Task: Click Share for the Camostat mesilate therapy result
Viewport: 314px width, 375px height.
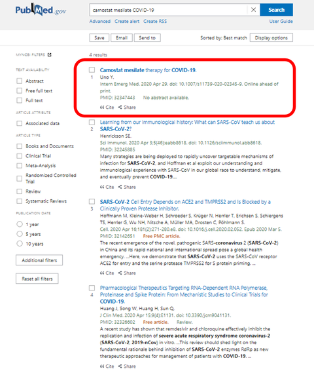Action: tap(127, 108)
